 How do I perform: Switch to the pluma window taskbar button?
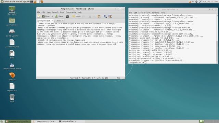(x=18, y=122)
